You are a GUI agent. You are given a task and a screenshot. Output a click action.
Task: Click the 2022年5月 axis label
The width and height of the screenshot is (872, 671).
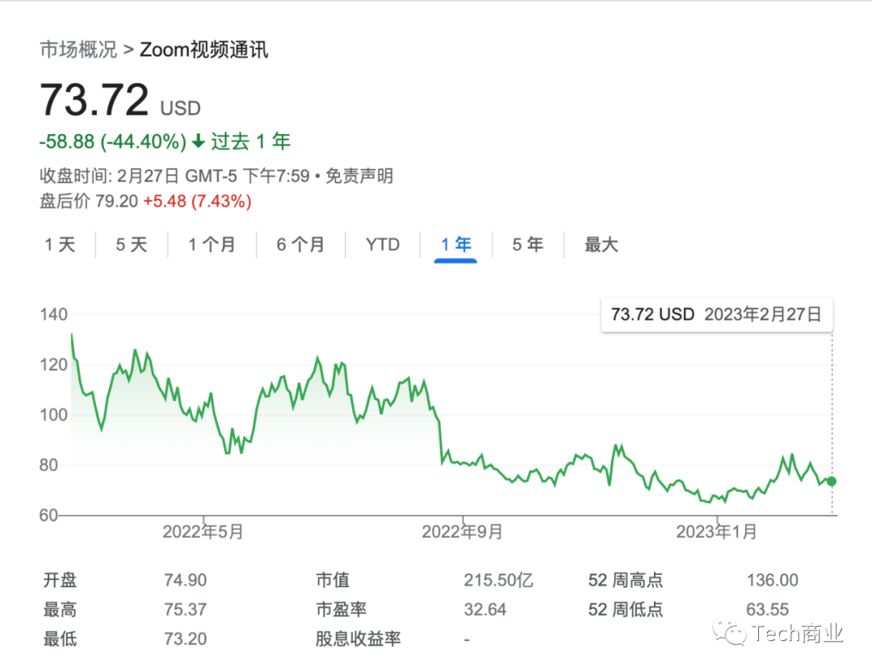[x=203, y=531]
